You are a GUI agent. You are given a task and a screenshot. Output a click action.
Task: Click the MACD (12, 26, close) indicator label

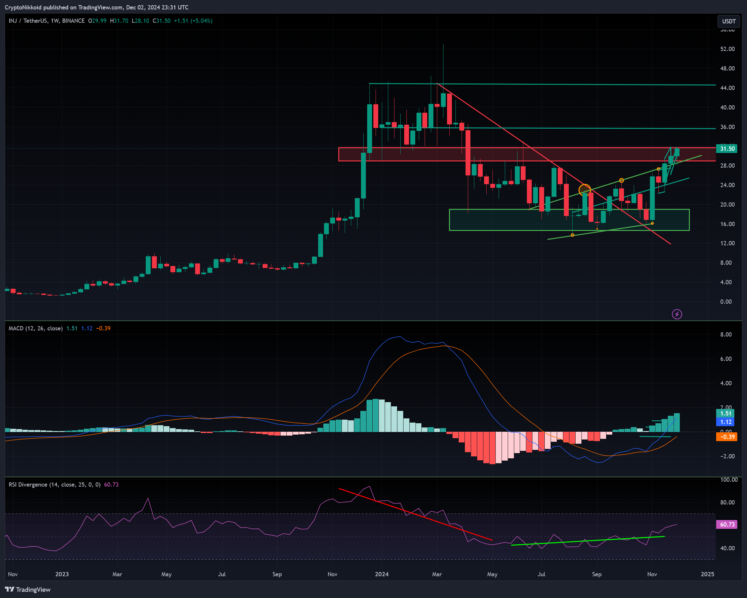tap(36, 328)
